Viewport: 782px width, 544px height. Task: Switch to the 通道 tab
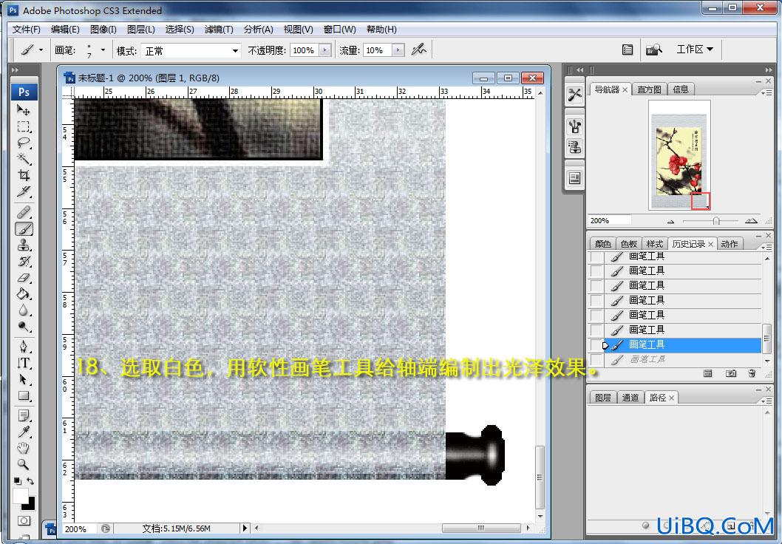point(630,398)
